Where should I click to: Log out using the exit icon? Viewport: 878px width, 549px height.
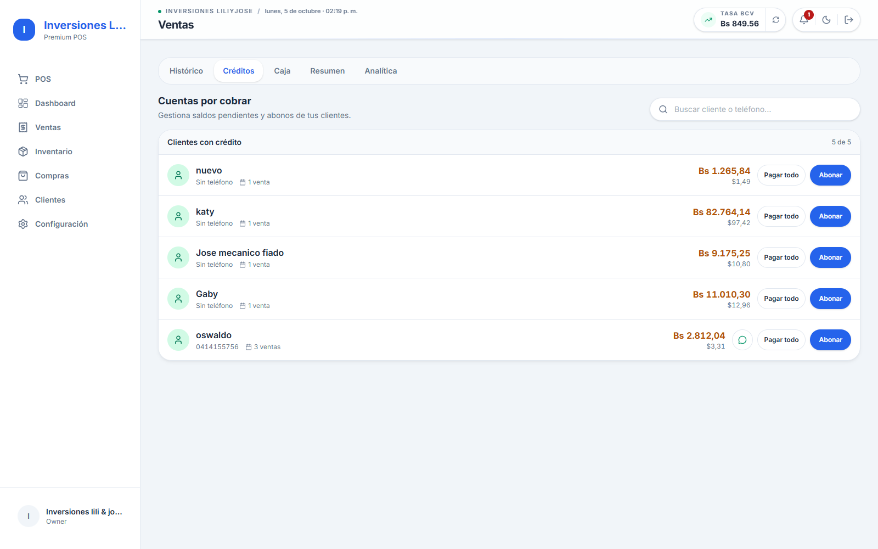(849, 20)
